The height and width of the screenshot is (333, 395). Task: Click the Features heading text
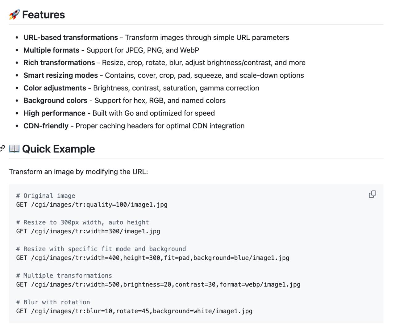(44, 15)
